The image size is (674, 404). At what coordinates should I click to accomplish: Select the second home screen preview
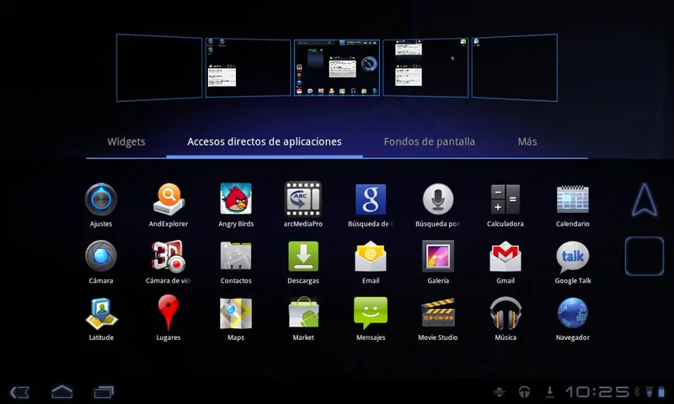[248, 67]
